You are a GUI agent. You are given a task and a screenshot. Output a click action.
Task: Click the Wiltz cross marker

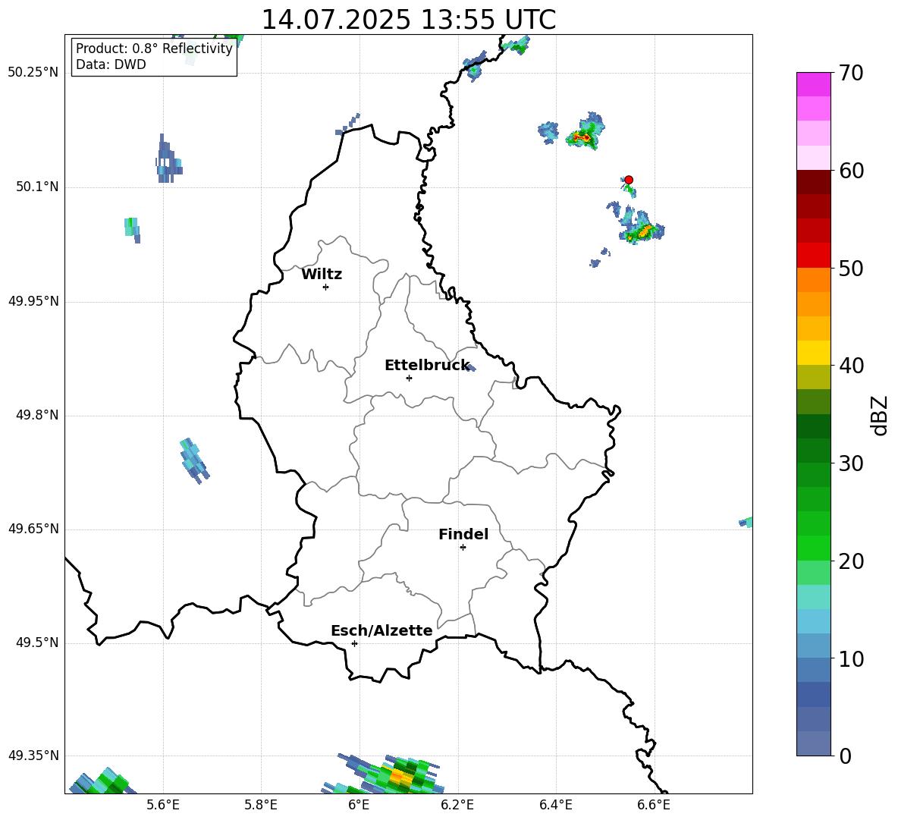click(x=326, y=287)
